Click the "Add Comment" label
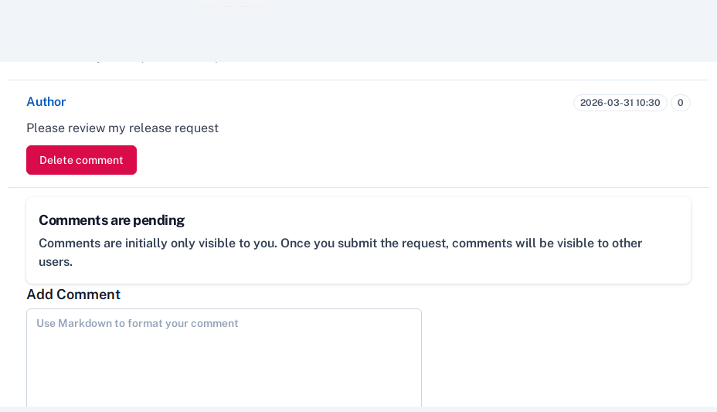The image size is (717, 412). click(73, 295)
